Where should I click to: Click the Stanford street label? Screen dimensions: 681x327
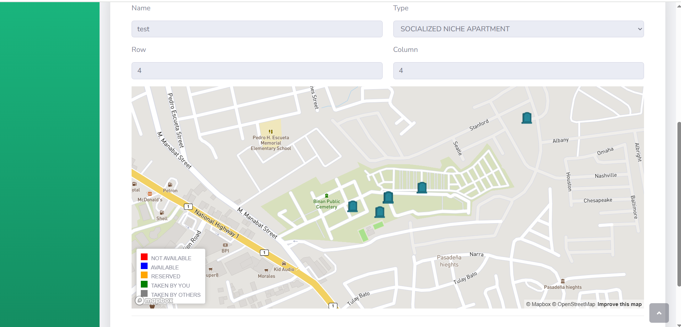point(479,125)
